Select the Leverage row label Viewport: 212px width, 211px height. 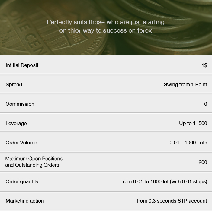click(16, 124)
